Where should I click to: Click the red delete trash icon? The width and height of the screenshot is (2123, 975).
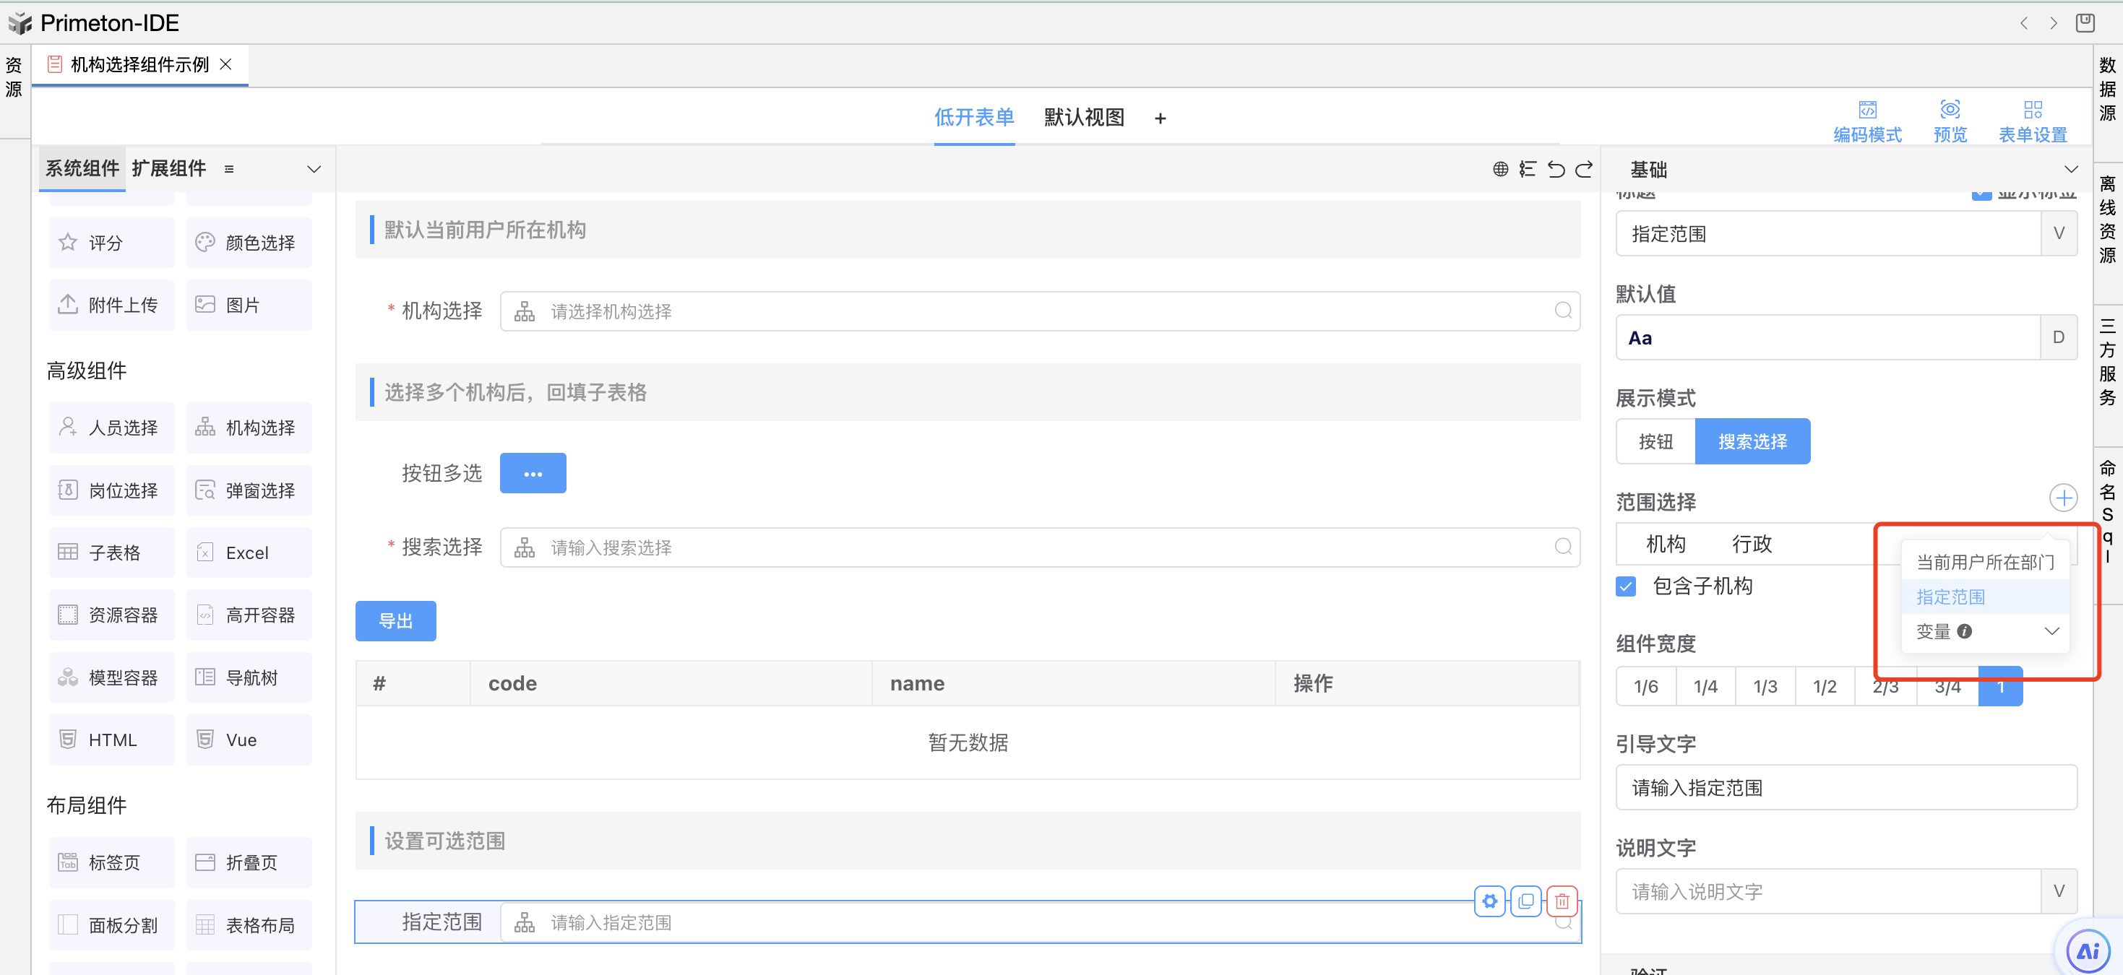pyautogui.click(x=1562, y=901)
